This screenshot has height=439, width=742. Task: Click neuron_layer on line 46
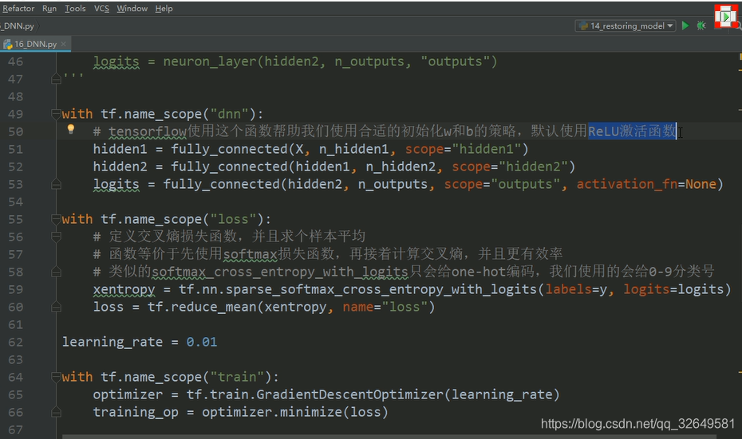coord(210,61)
